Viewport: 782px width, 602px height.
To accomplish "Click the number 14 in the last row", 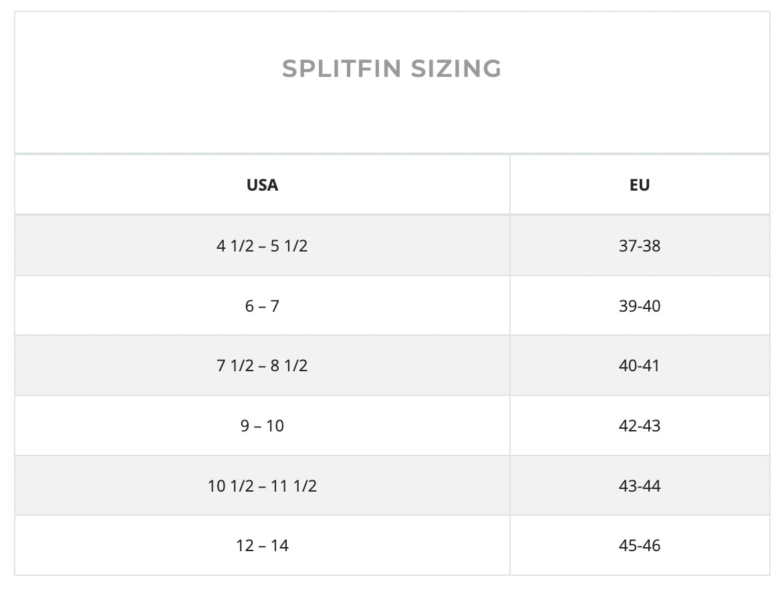I will click(280, 546).
